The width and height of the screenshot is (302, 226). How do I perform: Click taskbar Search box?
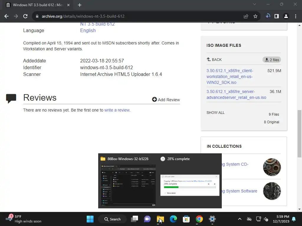point(112,219)
